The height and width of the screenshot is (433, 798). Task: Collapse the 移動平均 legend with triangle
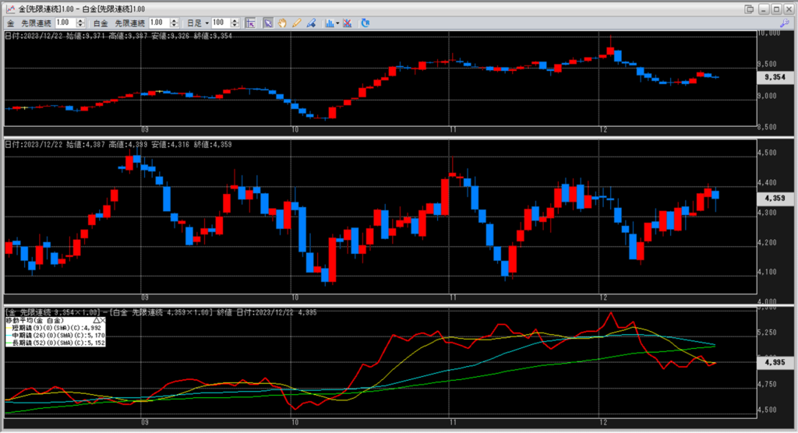tap(95, 320)
